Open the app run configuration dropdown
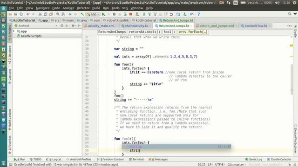The image size is (298, 167). (x=93, y=14)
